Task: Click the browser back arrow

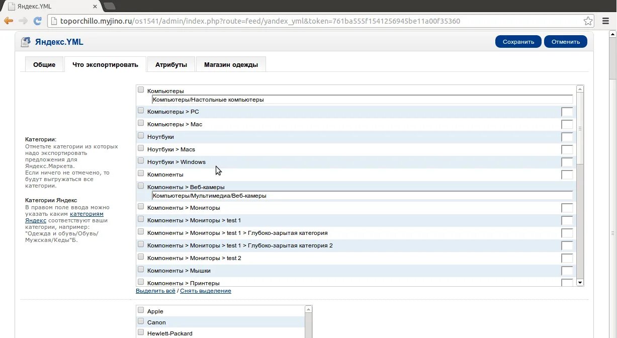Action: pos(8,21)
